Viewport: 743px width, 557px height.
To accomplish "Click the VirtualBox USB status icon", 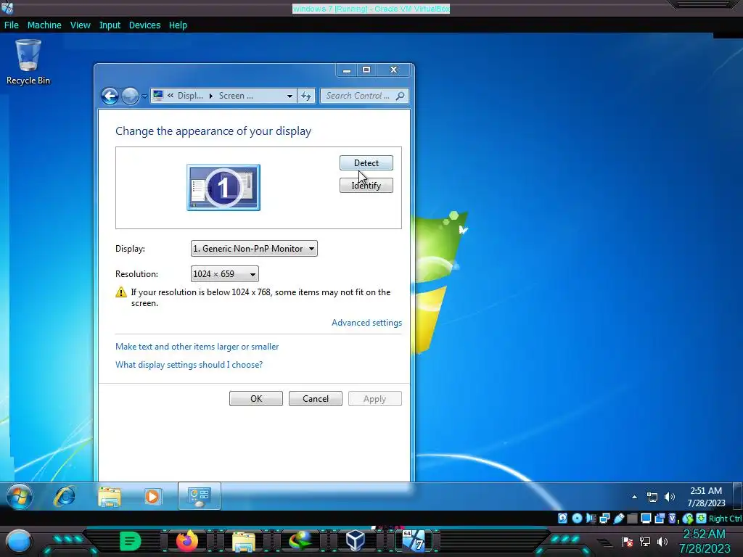I will point(619,518).
